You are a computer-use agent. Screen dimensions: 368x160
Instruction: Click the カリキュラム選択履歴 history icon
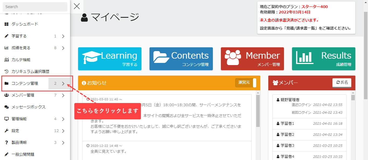[7, 72]
